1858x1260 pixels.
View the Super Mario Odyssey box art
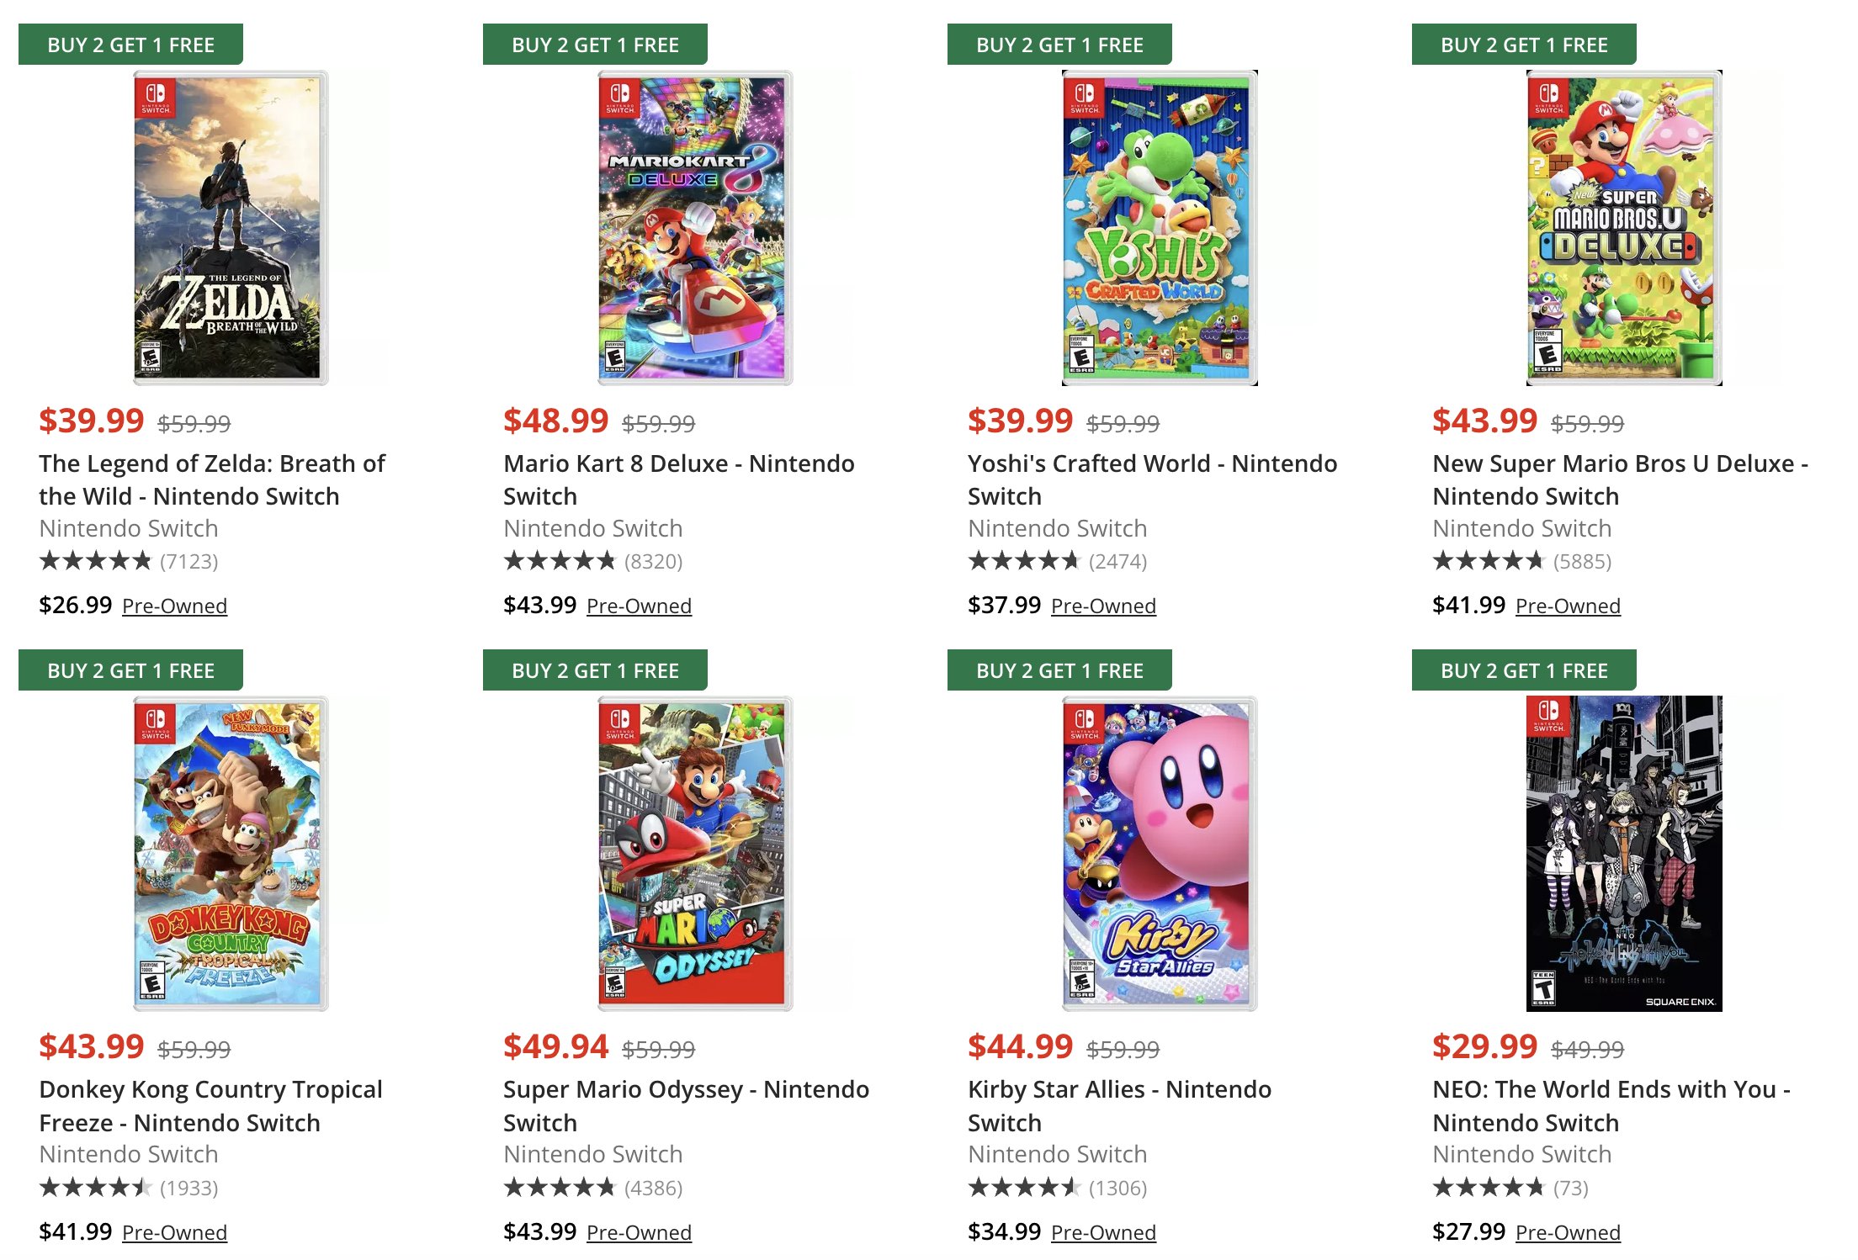tap(695, 854)
